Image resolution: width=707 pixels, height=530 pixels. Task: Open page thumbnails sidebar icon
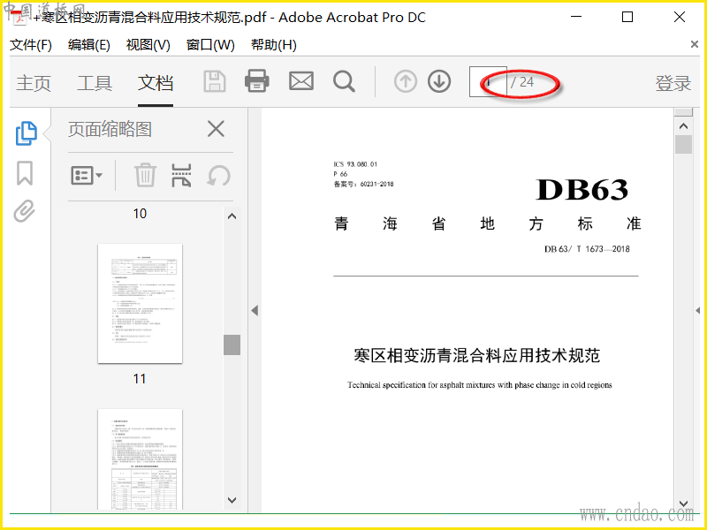(x=27, y=133)
